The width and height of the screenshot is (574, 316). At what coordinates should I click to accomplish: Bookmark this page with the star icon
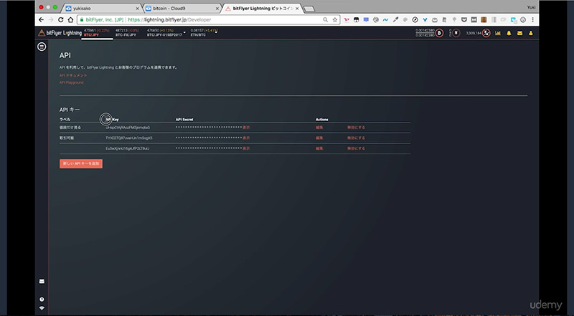click(x=335, y=20)
